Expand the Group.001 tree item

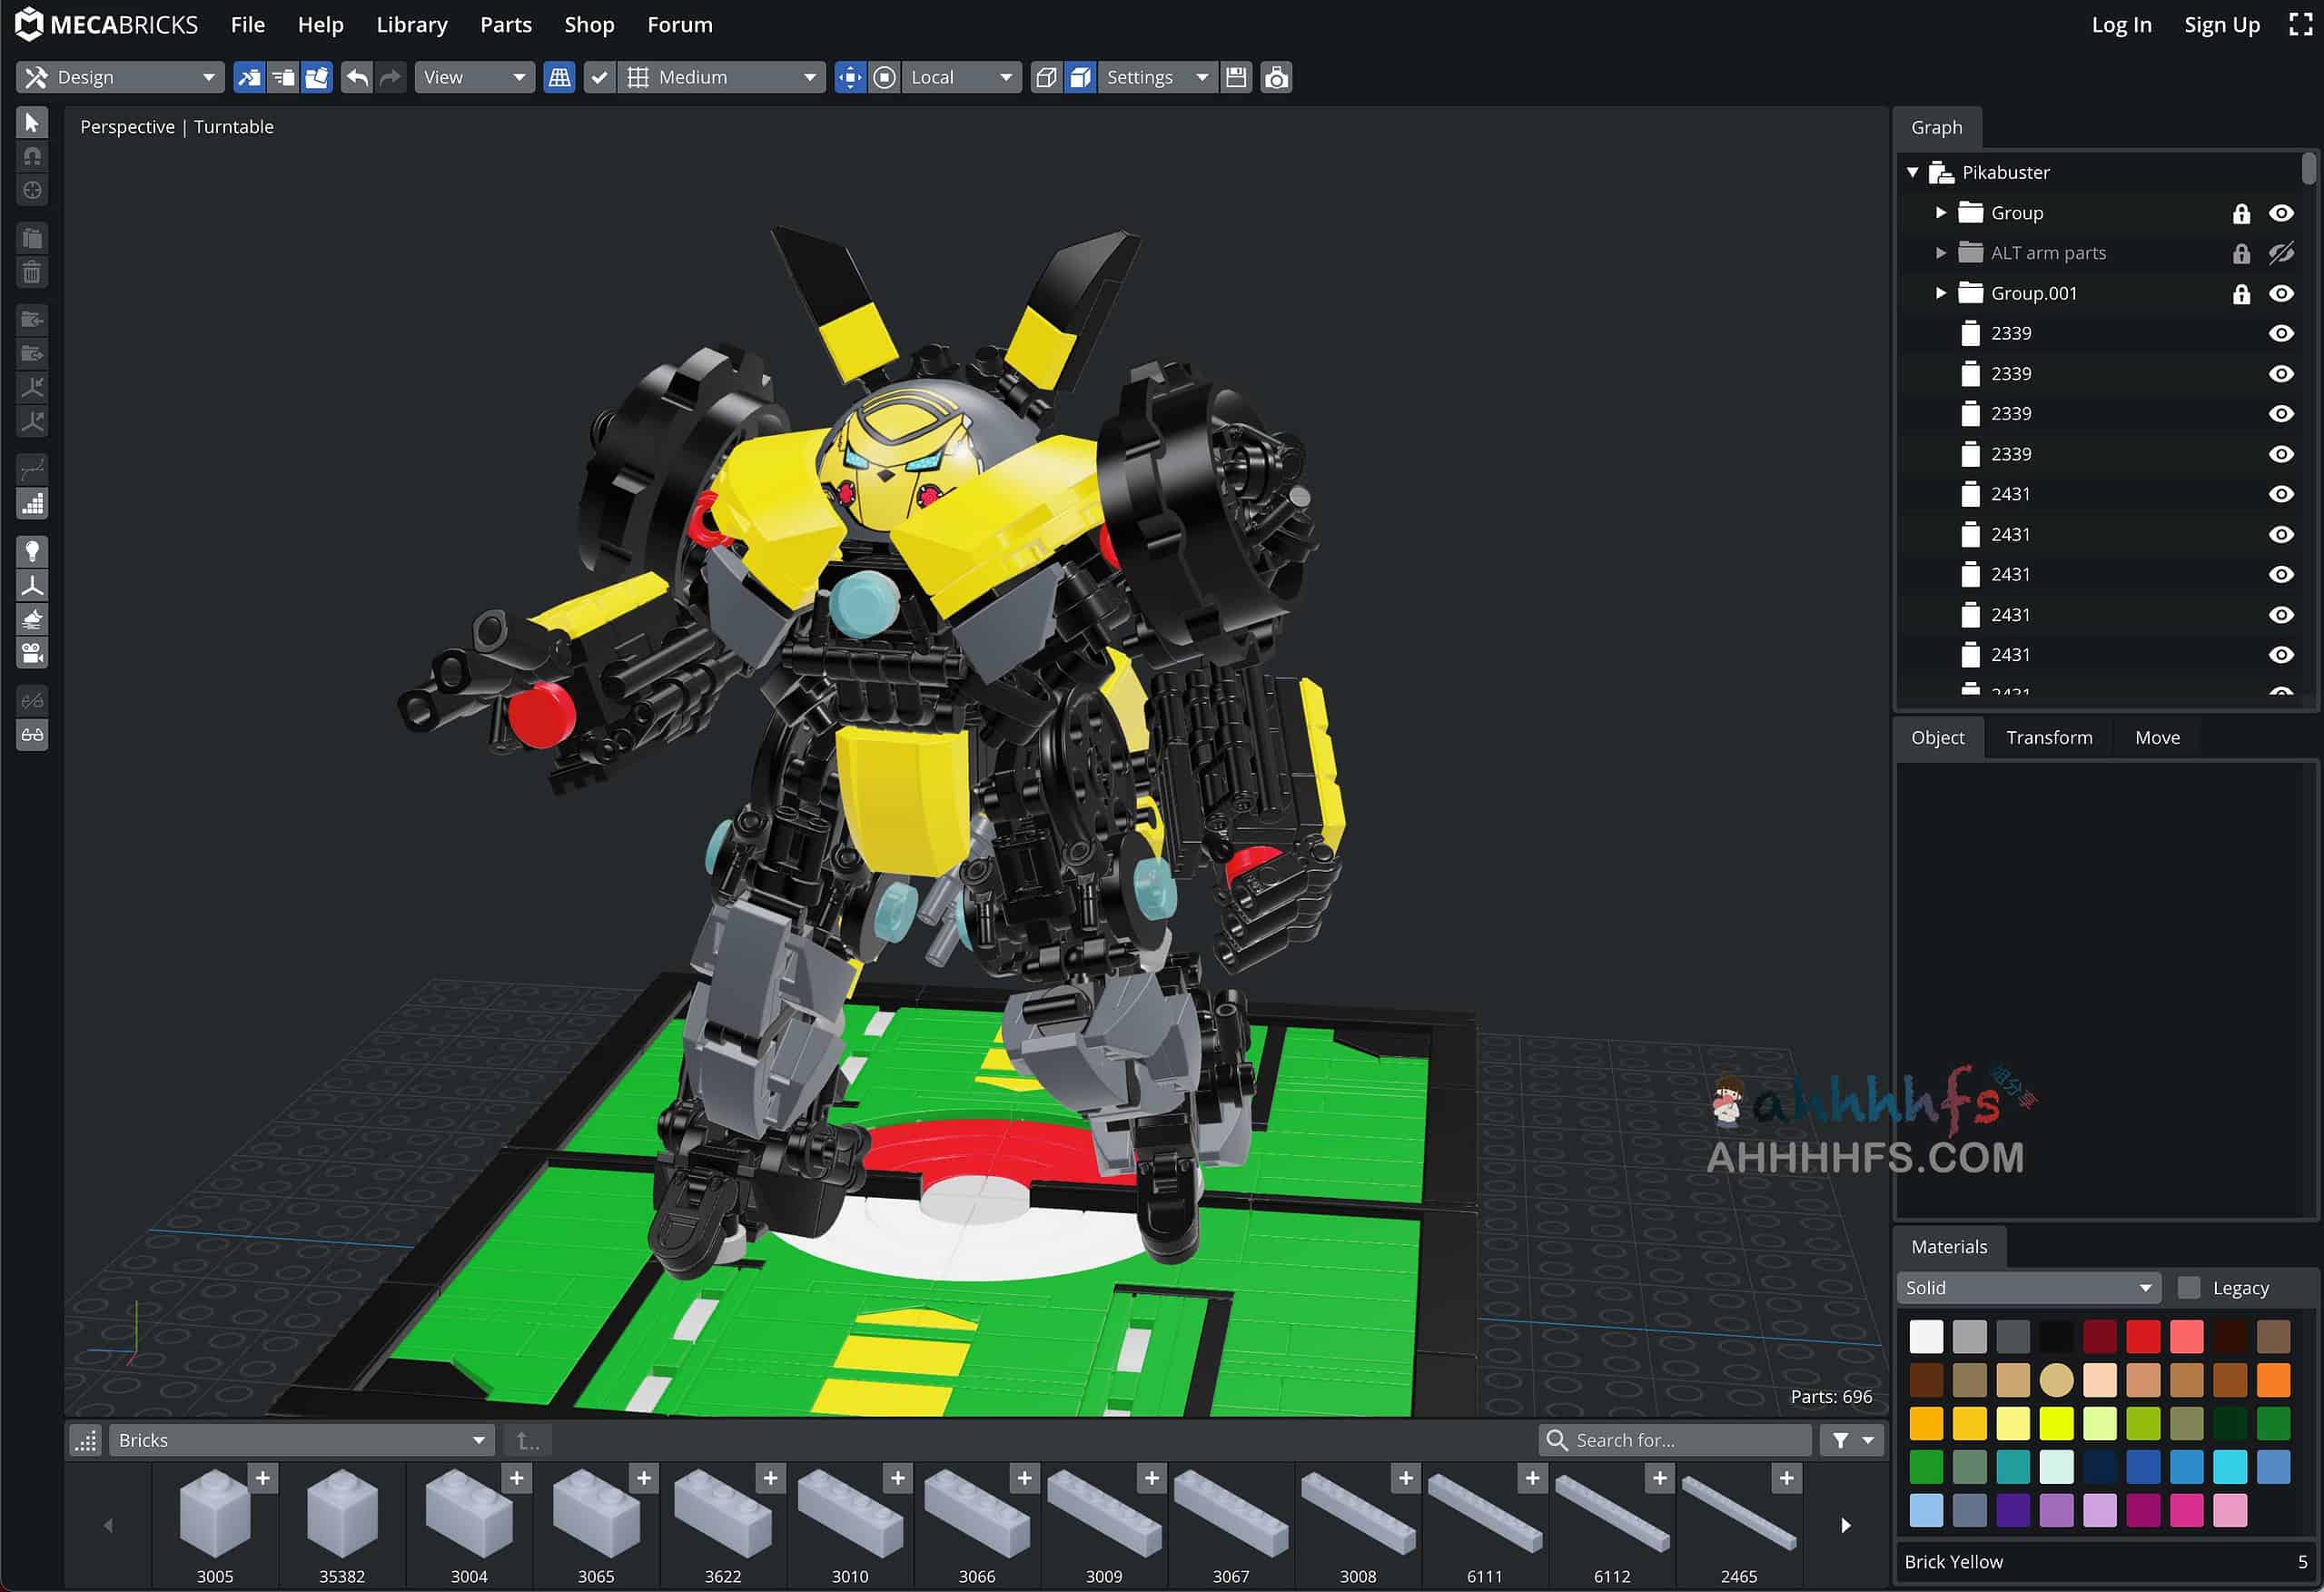[1940, 293]
